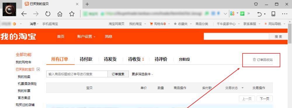Open 消息 dropdown in top site bar
Viewport: 292px width, 108px height.
tap(34, 24)
